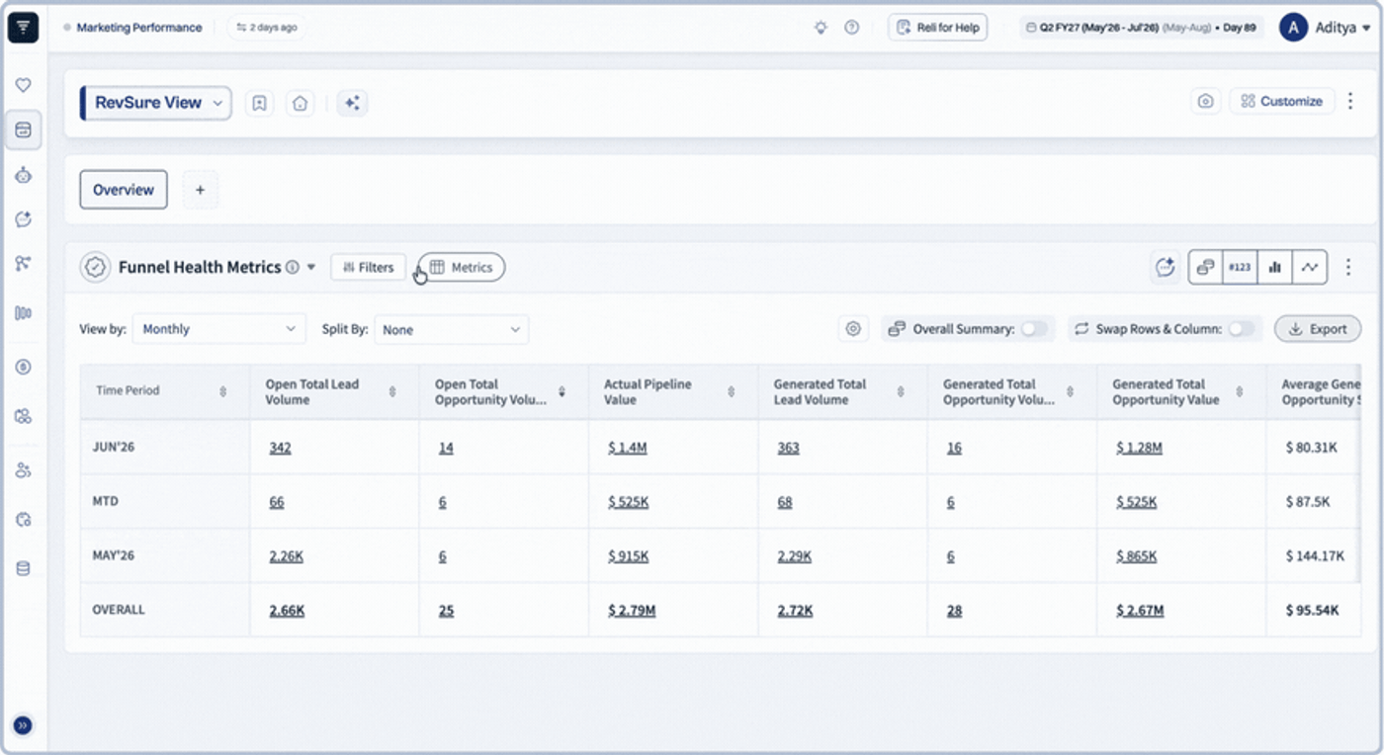Click the linked circles icon in sidebar
The image size is (1384, 755).
(x=23, y=416)
